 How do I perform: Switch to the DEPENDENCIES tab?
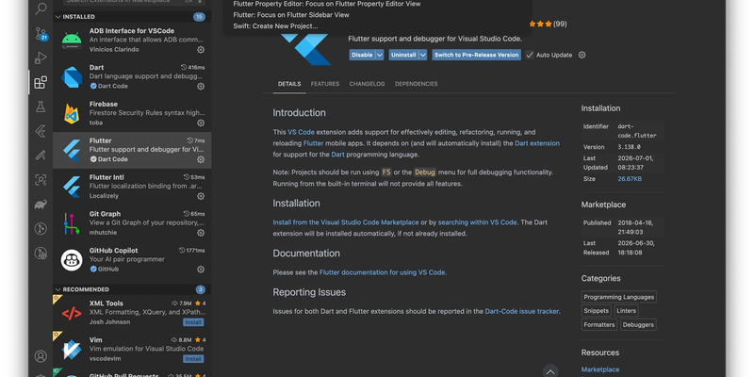point(417,84)
